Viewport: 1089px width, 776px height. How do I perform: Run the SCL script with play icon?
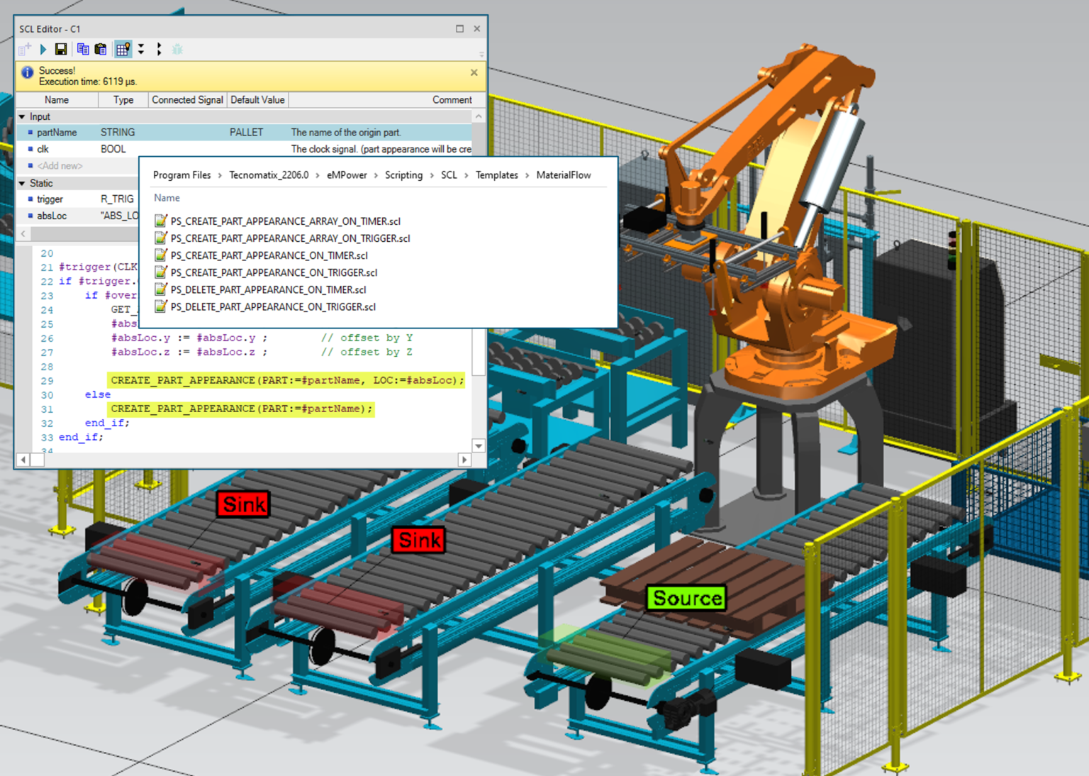coord(43,49)
